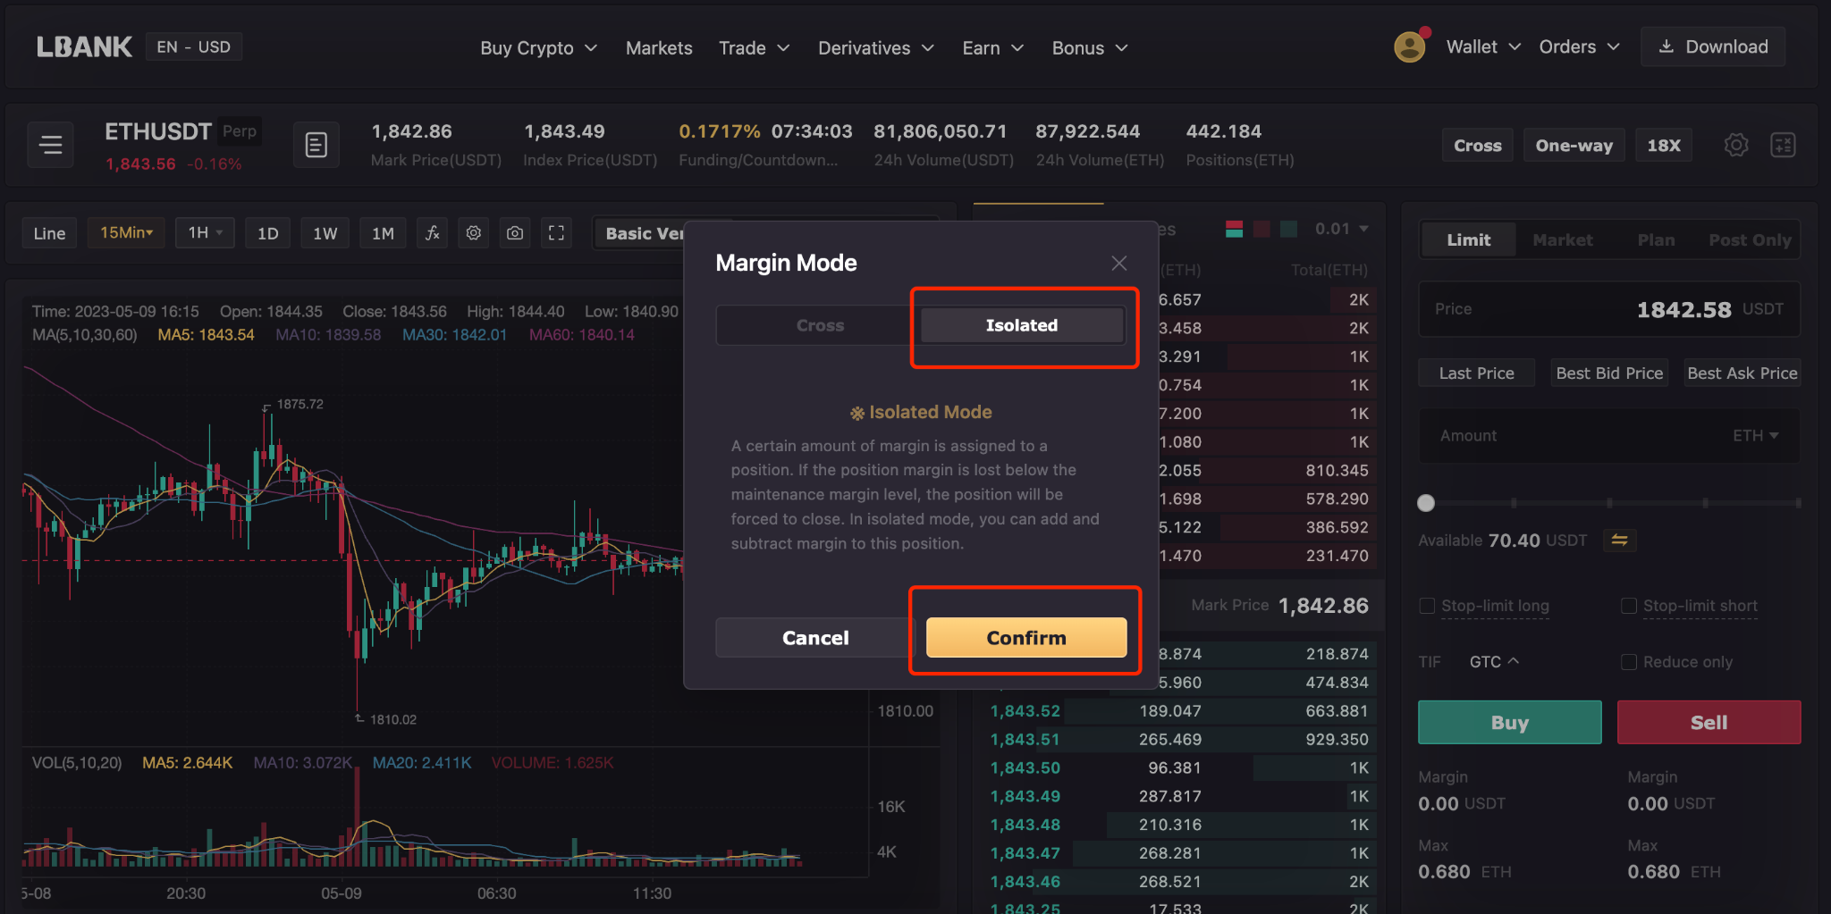Open the chart indicators fx icon
The width and height of the screenshot is (1831, 914).
pos(433,233)
